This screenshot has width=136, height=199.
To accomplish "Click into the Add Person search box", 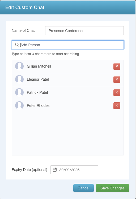I will click(x=68, y=45).
